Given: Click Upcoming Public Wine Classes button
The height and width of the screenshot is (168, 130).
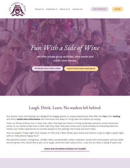Looking at the screenshot, I should click(47, 68).
